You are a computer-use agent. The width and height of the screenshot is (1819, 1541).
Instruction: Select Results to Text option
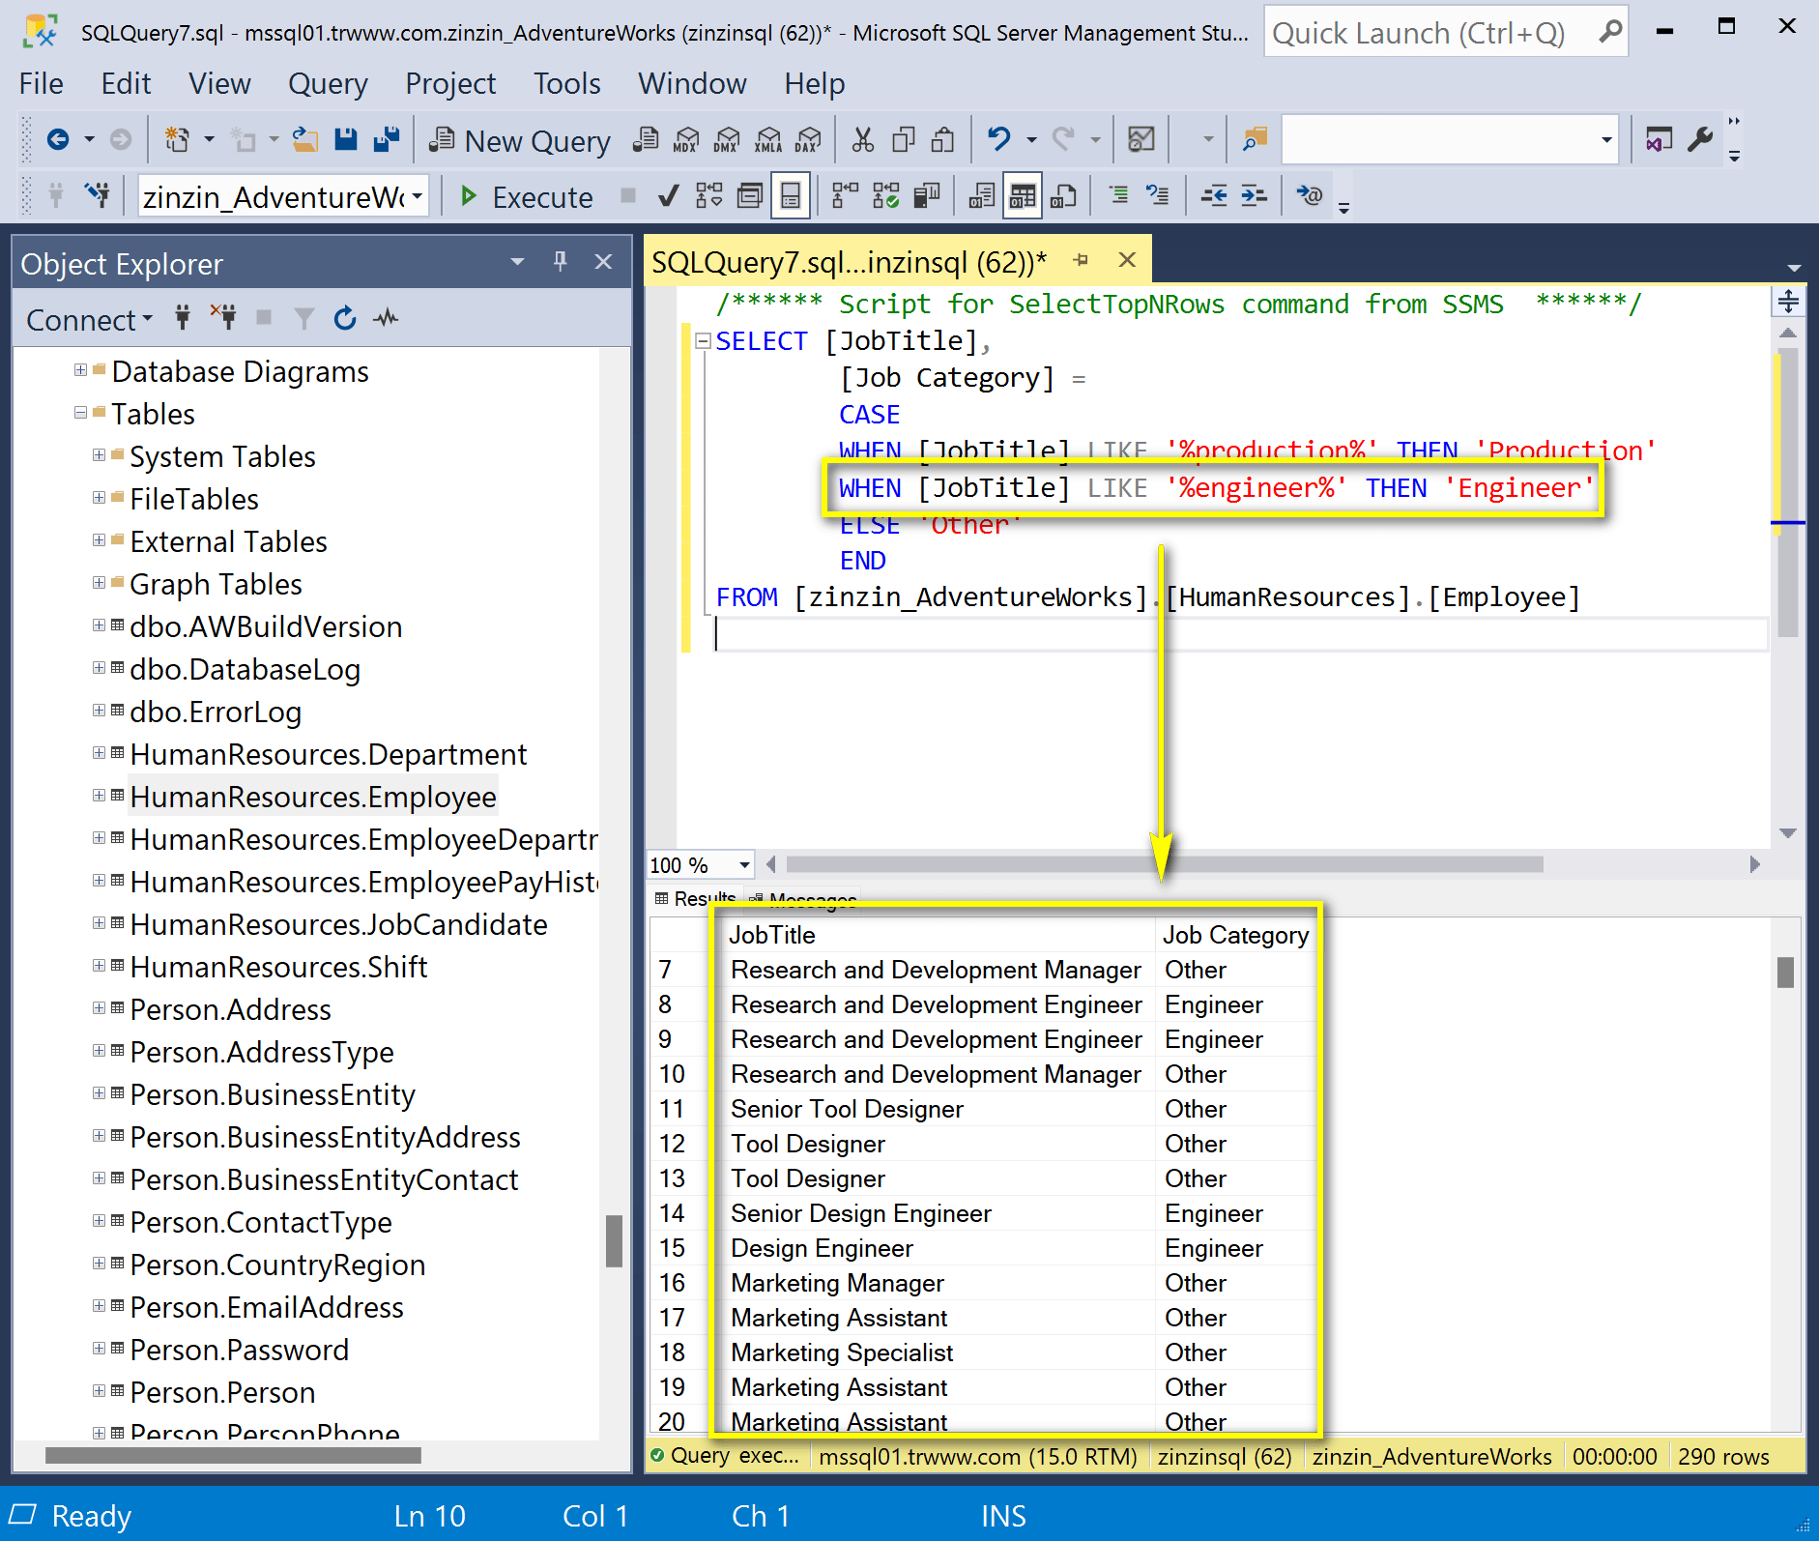point(981,197)
